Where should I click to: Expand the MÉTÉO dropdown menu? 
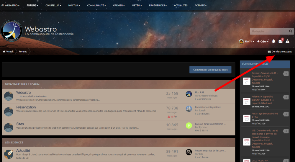pyautogui.click(x=137, y=5)
